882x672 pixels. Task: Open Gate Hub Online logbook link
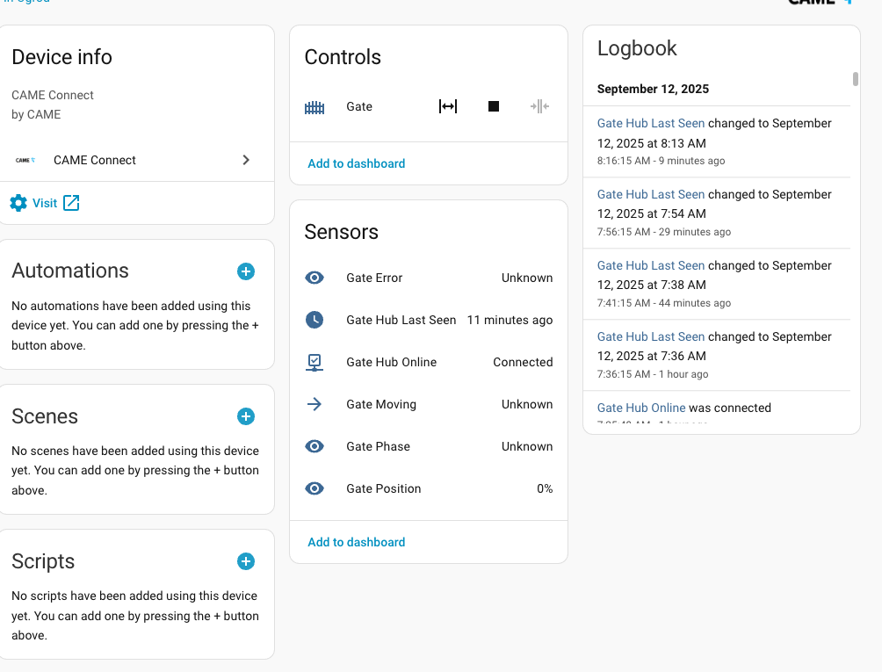tap(641, 408)
